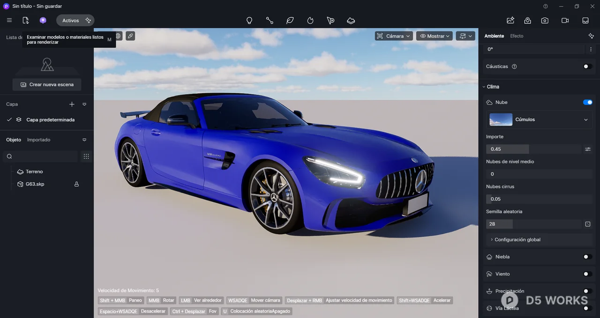Click the globe icon in viewport
The width and height of the screenshot is (600, 318).
118,36
